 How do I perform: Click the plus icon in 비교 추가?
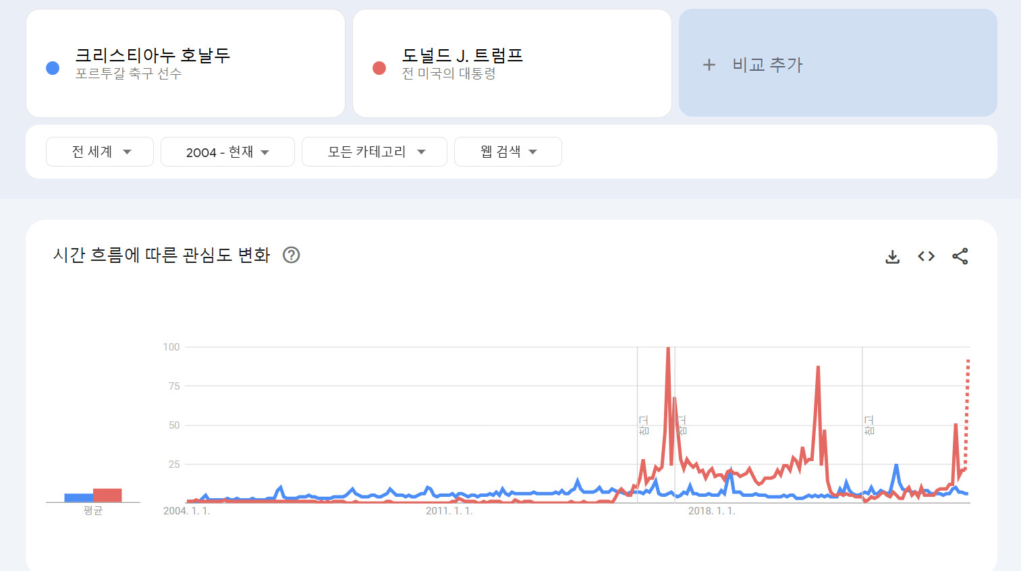pyautogui.click(x=709, y=65)
